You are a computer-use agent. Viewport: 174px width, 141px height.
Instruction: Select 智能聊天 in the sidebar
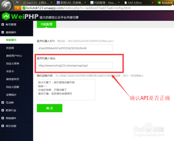click(x=16, y=40)
